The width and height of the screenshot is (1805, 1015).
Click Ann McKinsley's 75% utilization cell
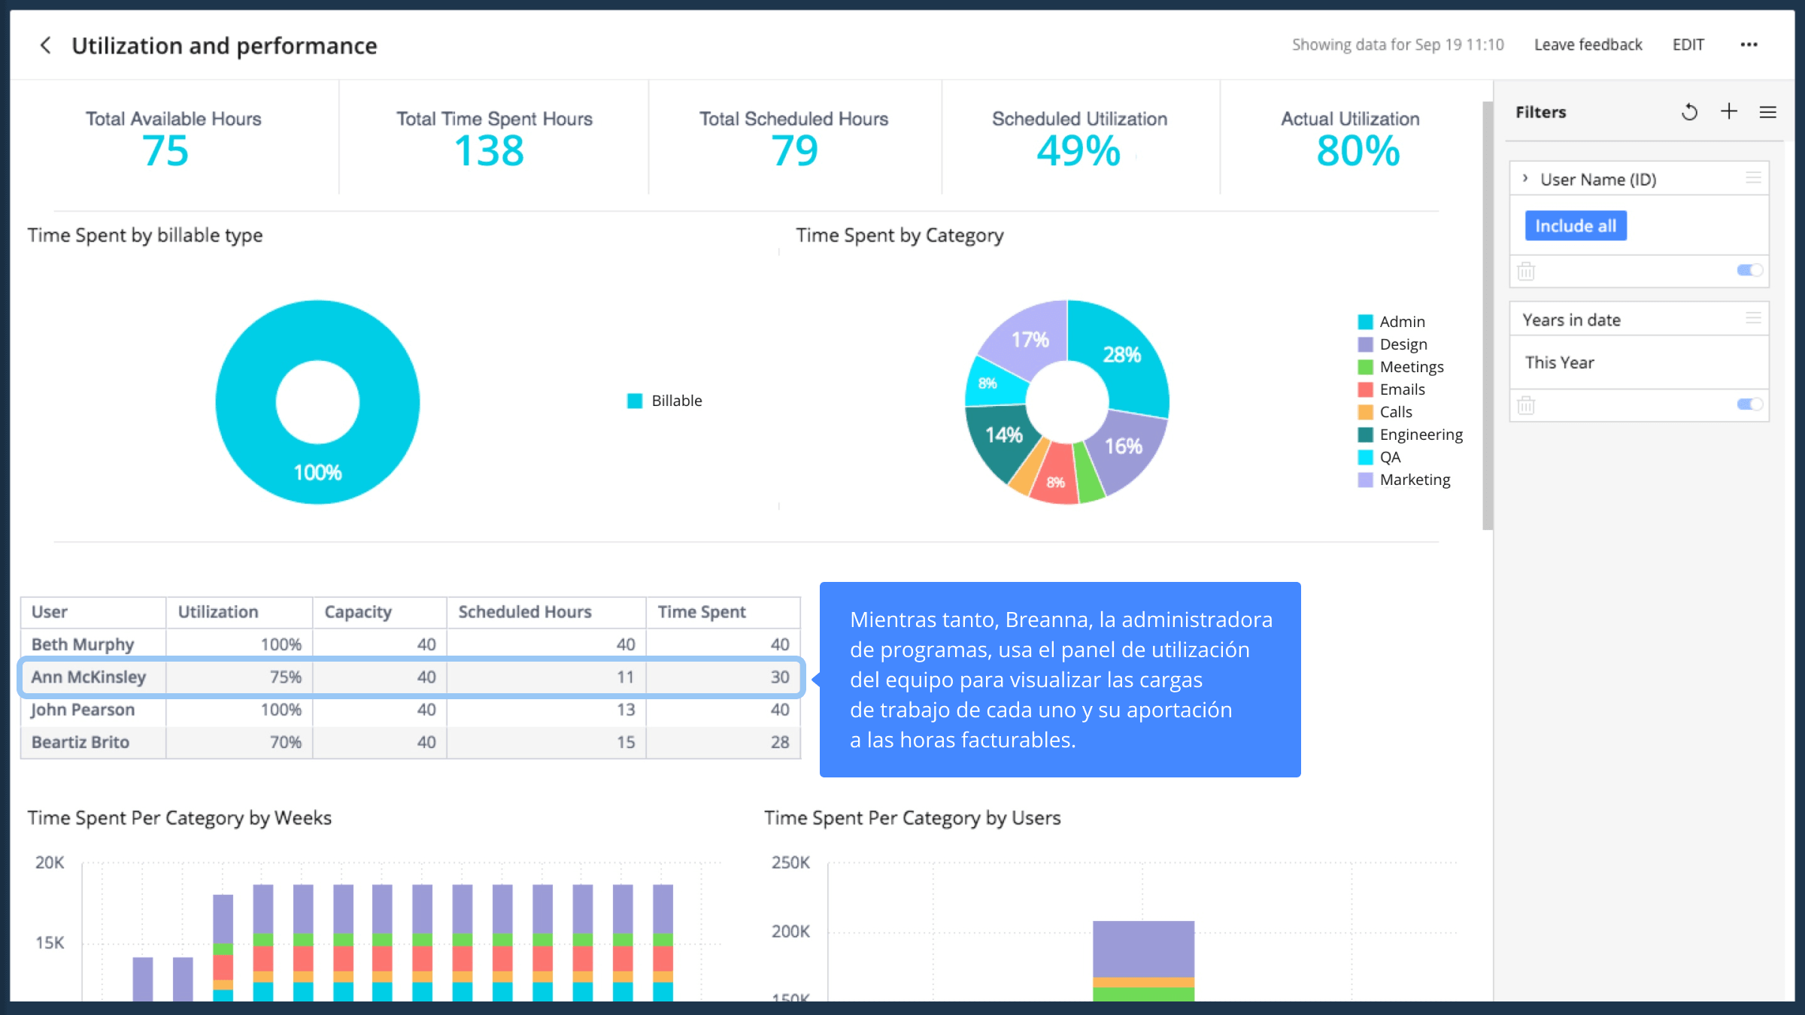tap(239, 677)
